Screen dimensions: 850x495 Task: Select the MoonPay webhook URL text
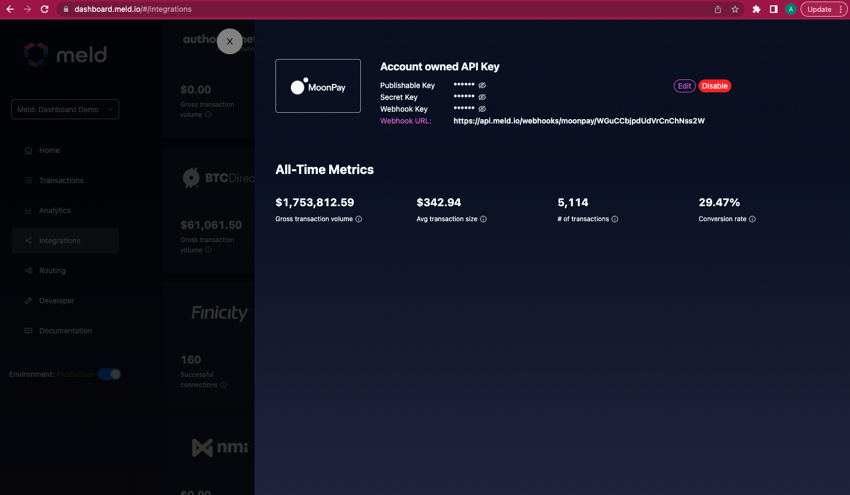579,121
